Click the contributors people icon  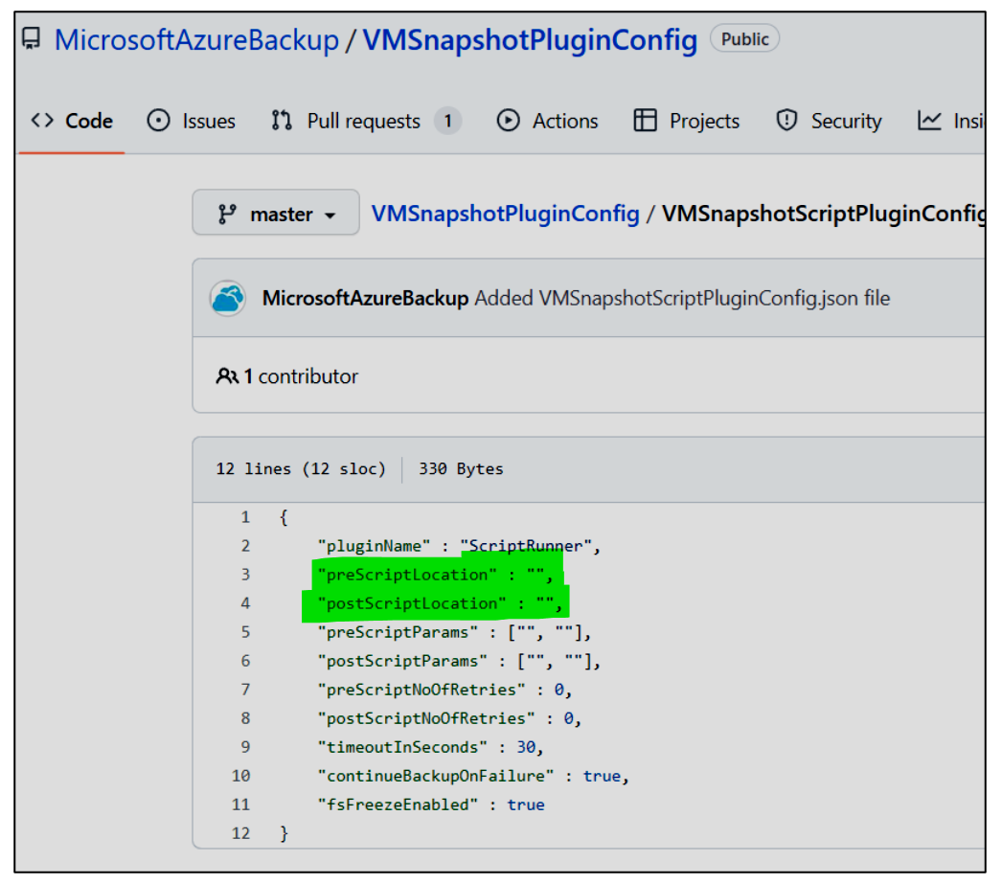(x=227, y=376)
